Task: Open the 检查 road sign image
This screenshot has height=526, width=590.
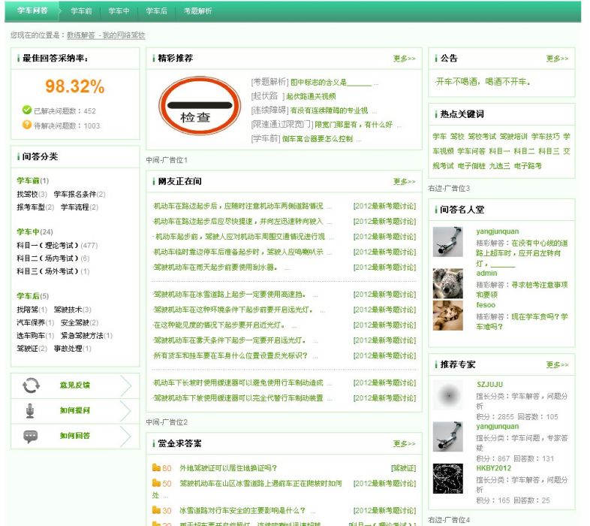Action: click(x=200, y=106)
